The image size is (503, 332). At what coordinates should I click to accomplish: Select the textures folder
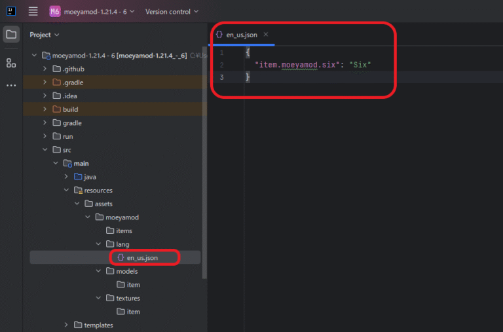pyautogui.click(x=123, y=298)
